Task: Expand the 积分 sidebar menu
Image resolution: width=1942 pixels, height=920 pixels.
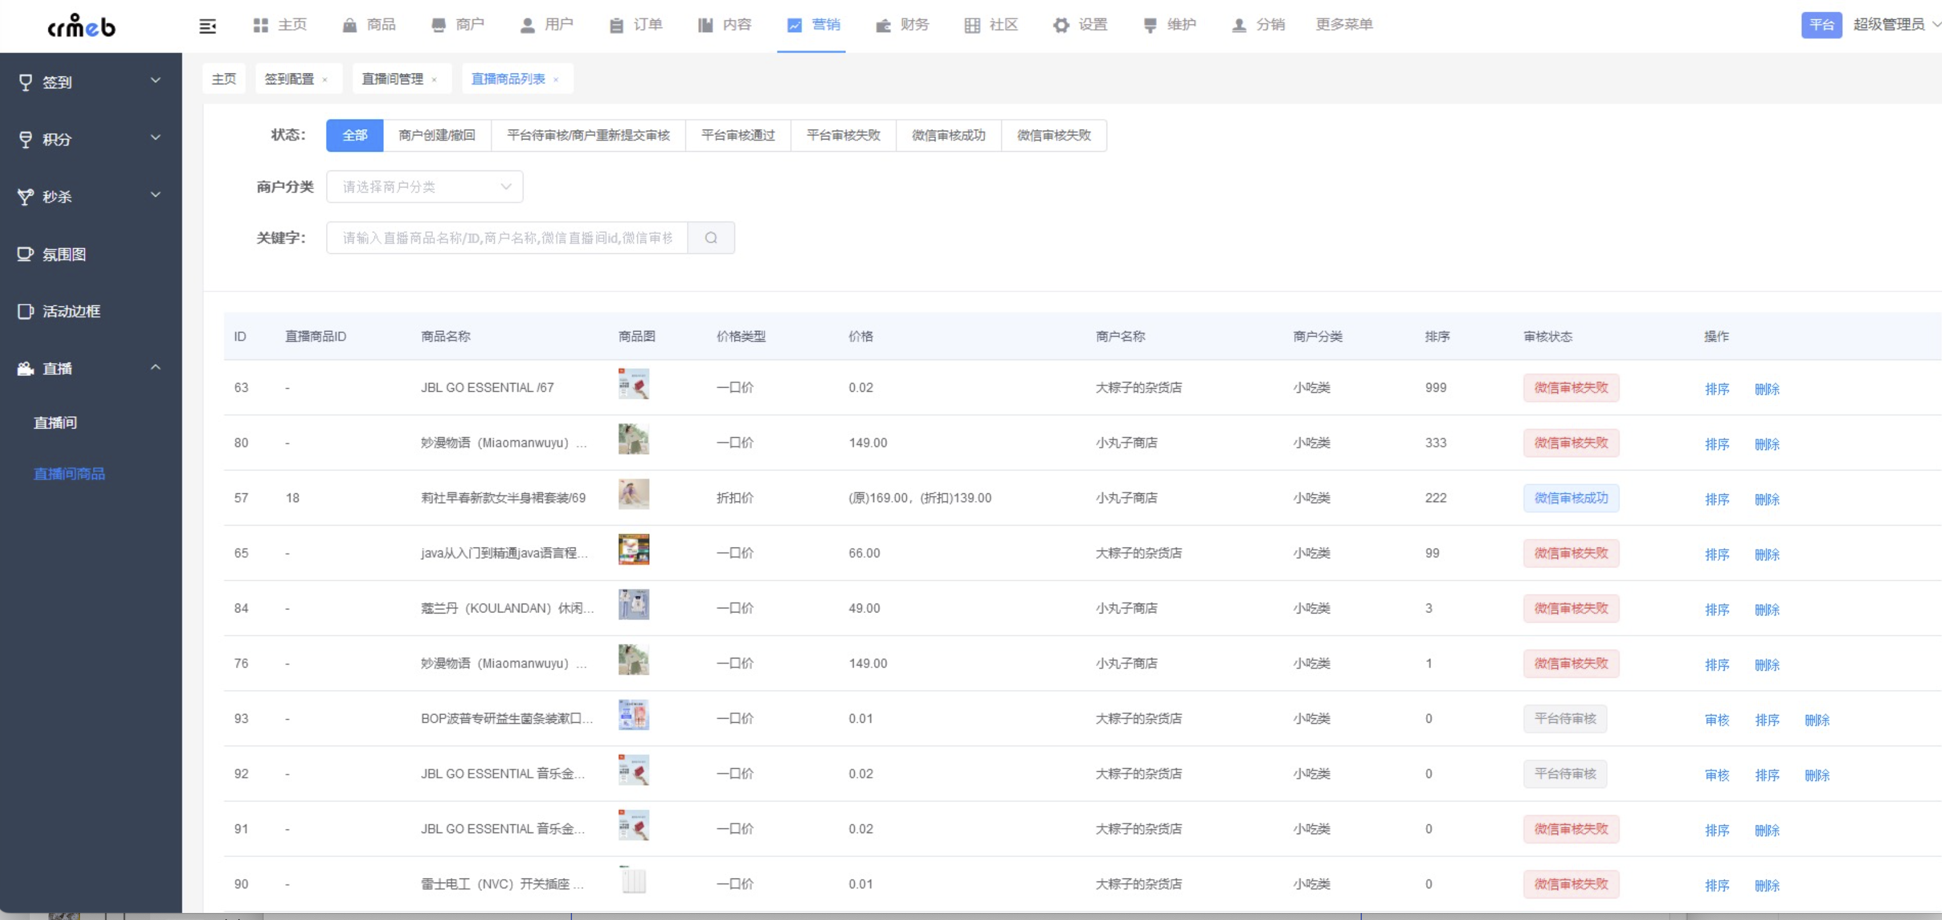Action: pos(155,138)
